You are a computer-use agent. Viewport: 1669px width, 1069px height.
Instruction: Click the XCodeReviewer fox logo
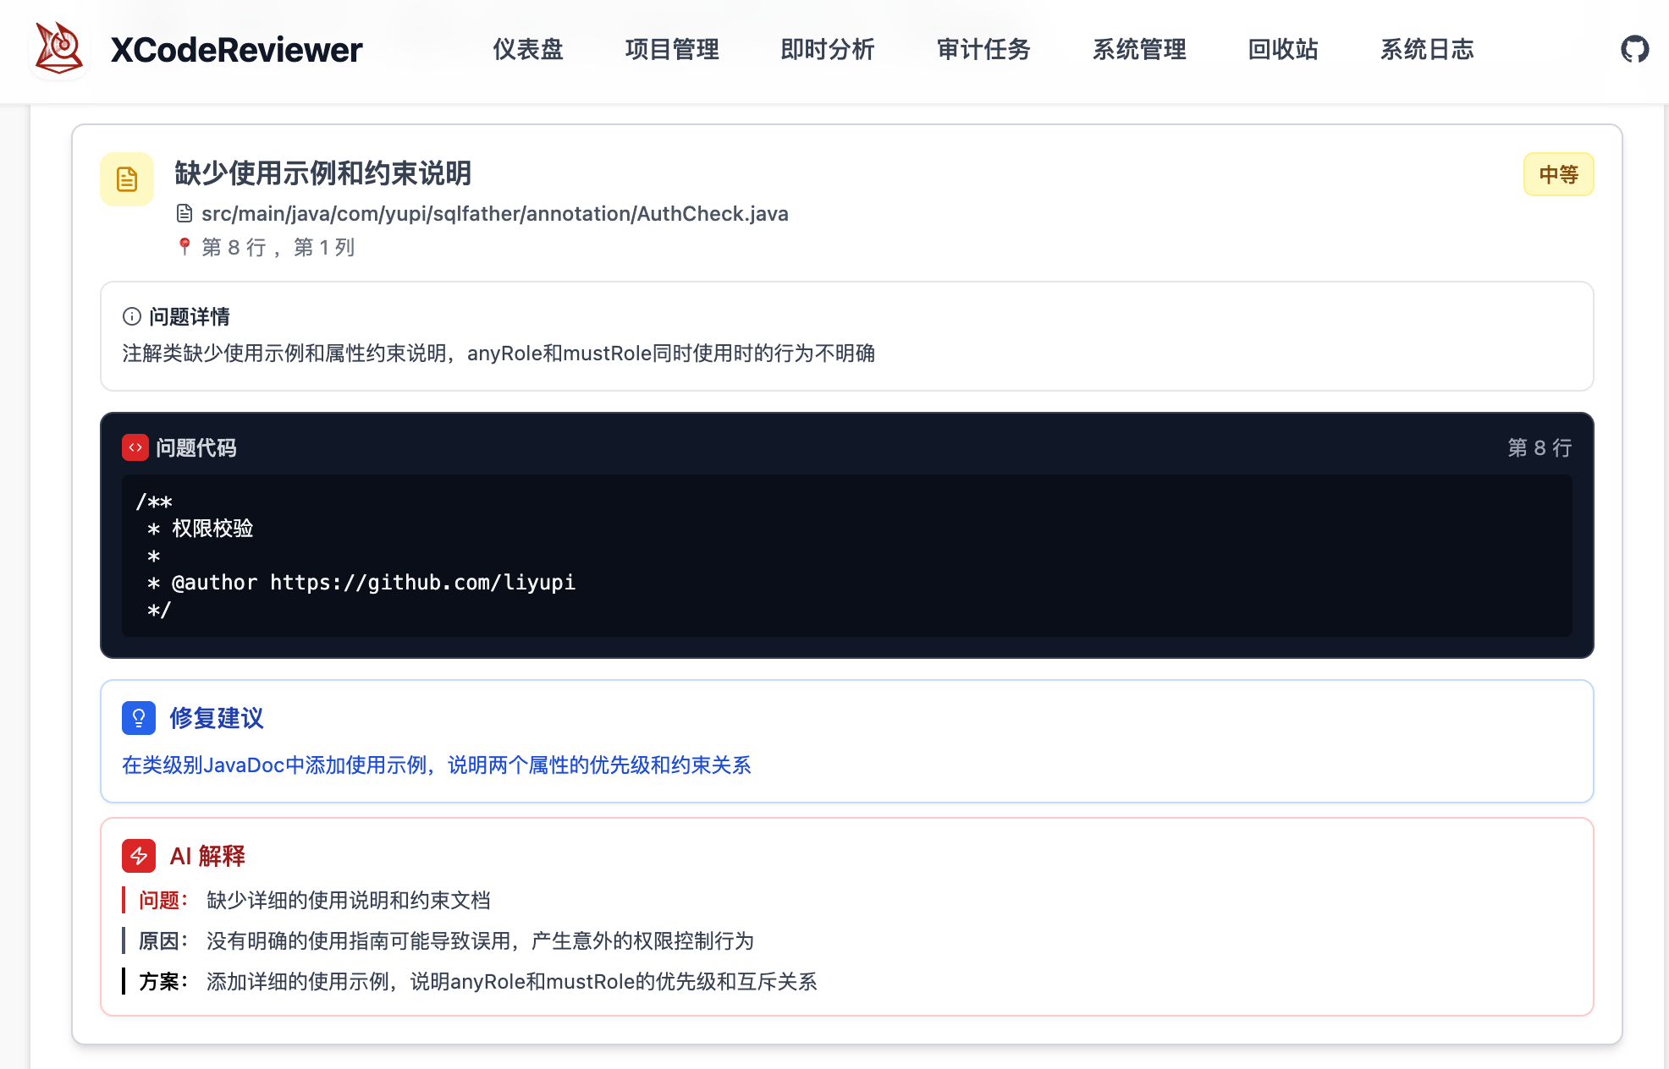tap(59, 47)
